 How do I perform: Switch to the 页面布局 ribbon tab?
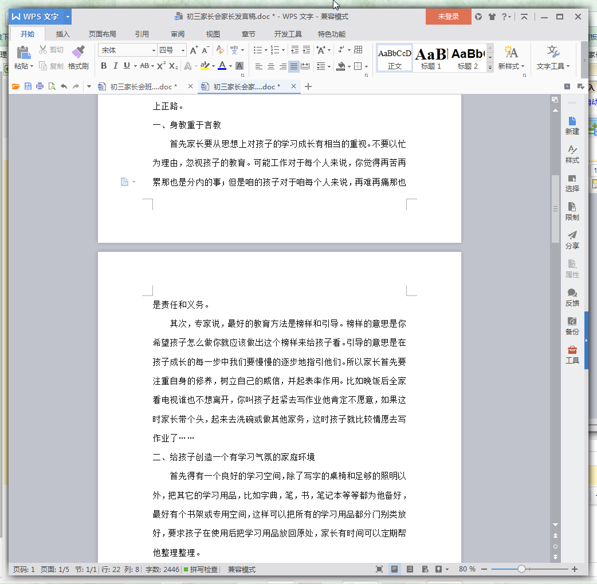point(103,34)
